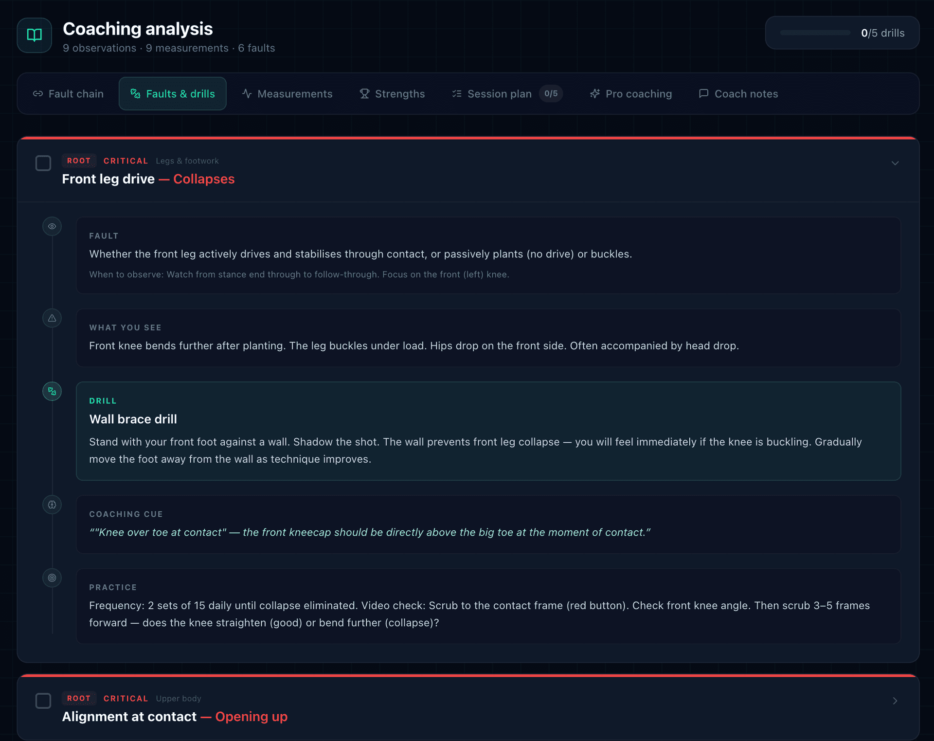Click the 0/5 drills progress bar
This screenshot has width=934, height=741.
815,33
